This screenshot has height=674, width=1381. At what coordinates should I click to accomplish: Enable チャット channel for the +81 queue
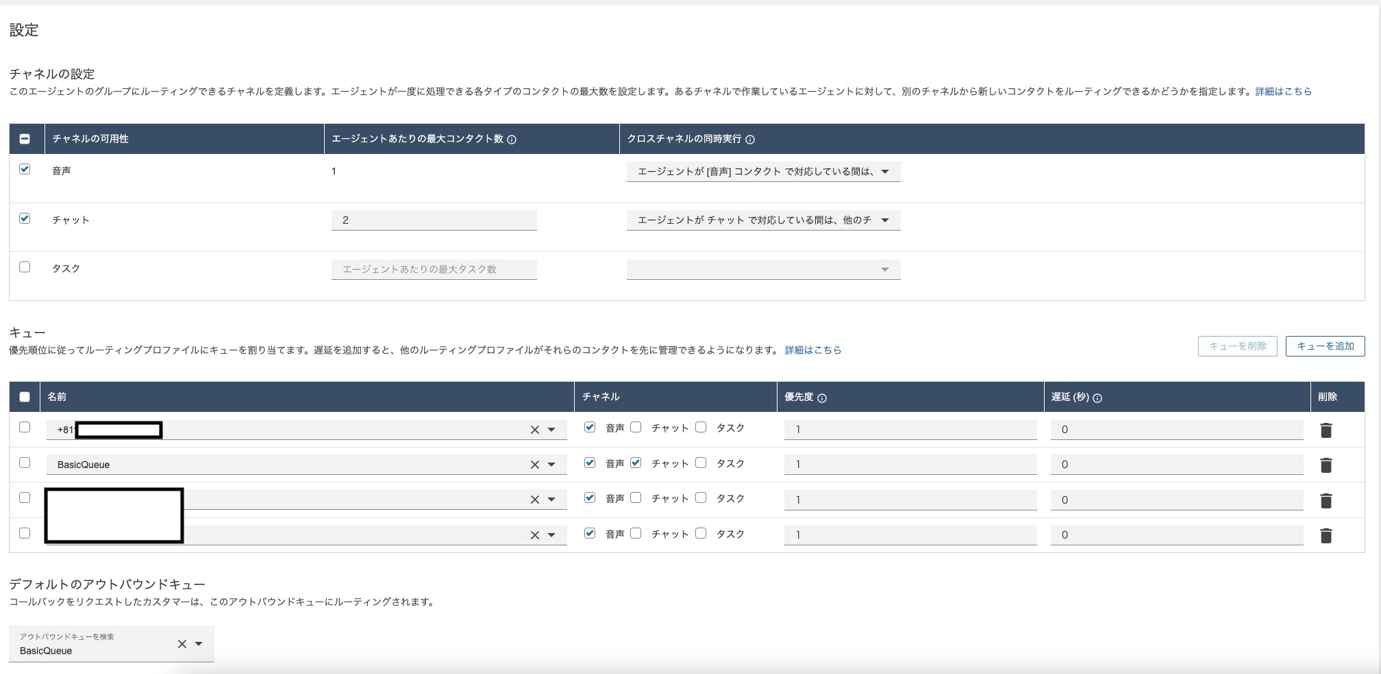point(636,427)
